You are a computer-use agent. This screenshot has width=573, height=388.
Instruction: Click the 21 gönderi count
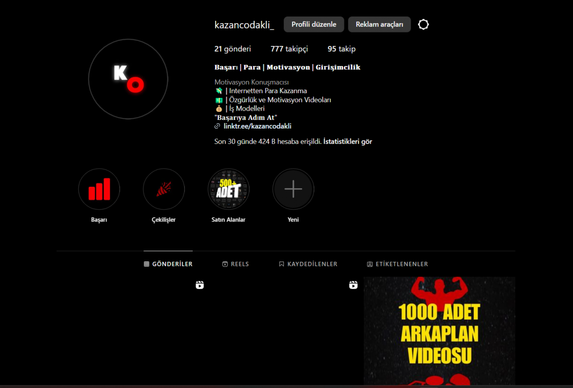[x=232, y=49]
